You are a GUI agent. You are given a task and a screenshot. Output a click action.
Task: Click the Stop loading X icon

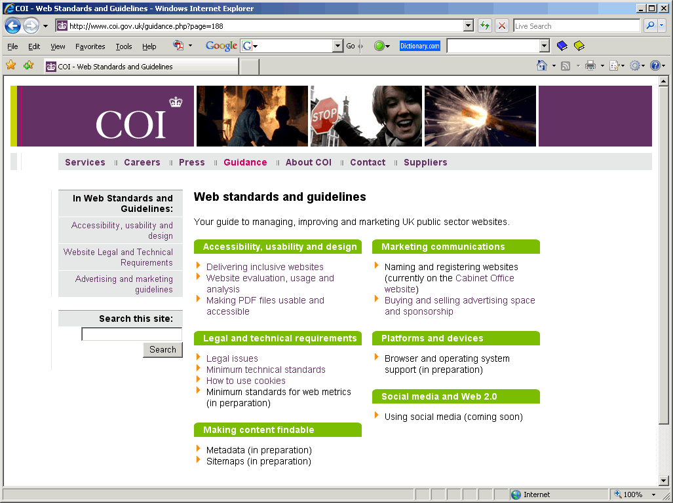pos(501,26)
